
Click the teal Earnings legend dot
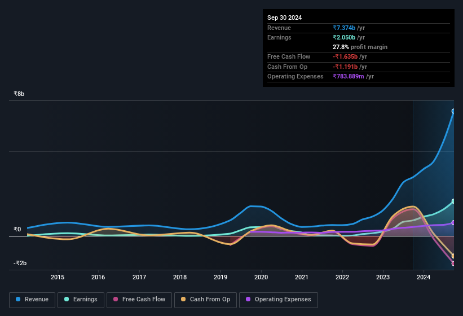pos(67,299)
